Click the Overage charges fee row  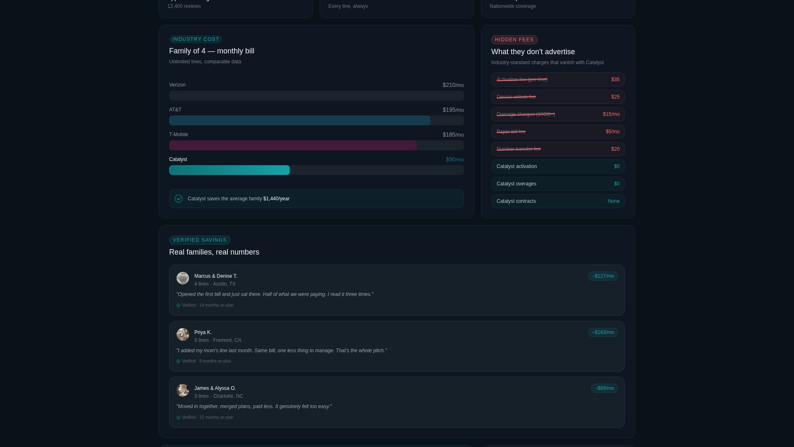(x=557, y=114)
